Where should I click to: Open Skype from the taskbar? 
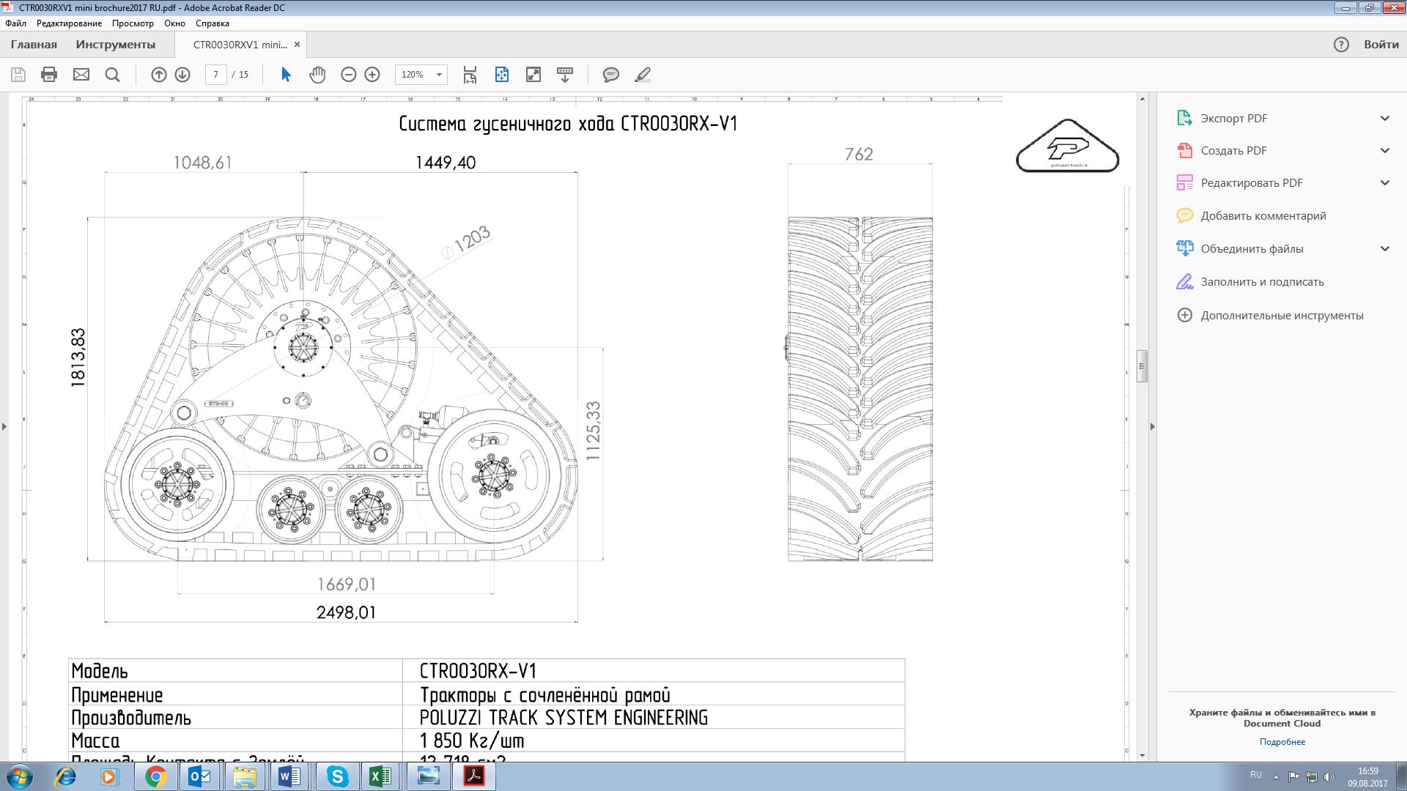point(336,776)
